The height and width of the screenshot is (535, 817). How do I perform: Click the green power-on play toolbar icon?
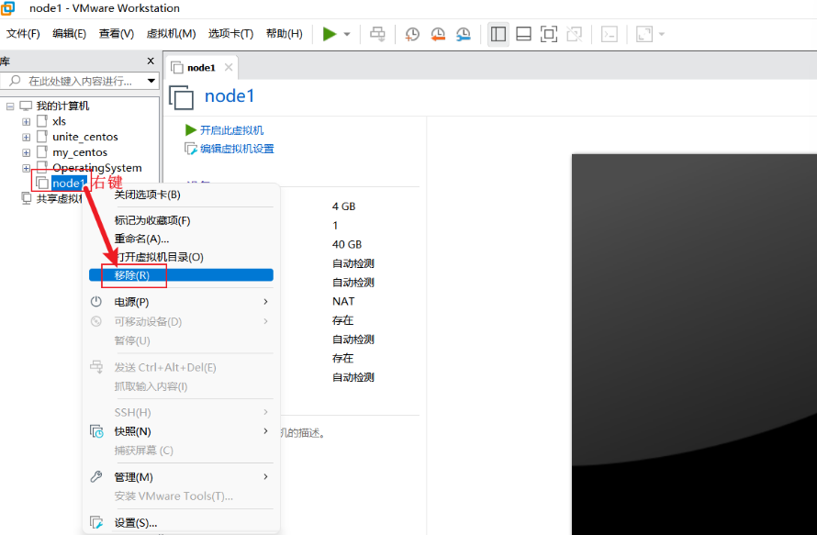point(330,34)
